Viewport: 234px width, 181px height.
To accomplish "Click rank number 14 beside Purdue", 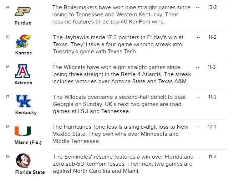I will point(7,7).
